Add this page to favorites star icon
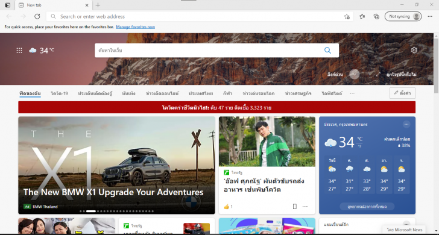The height and width of the screenshot is (235, 439). (347, 16)
